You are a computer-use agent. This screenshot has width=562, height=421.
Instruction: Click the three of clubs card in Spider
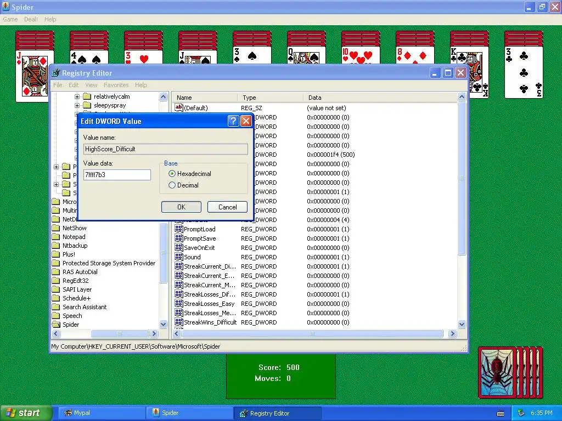tap(524, 72)
